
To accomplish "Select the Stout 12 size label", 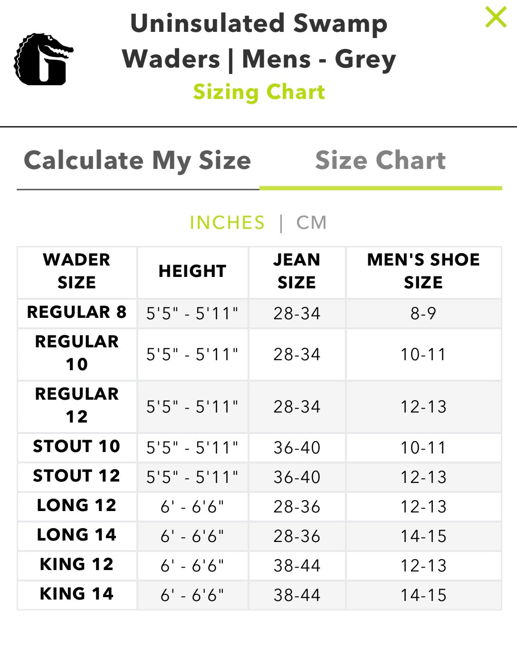I will tap(77, 476).
